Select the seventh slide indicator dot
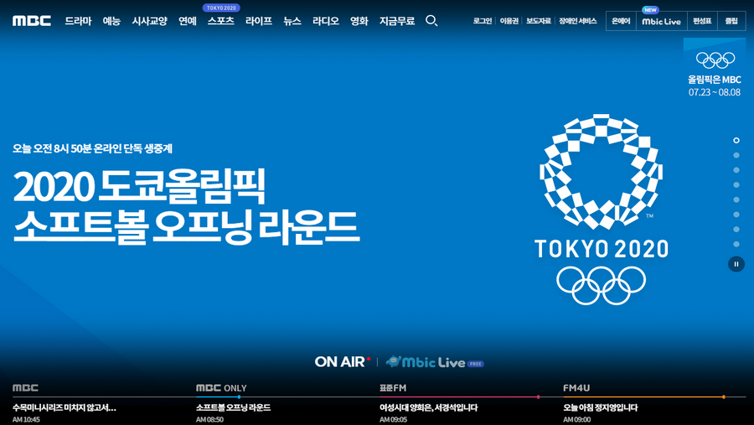Screen dimensions: 754x425 point(736,230)
